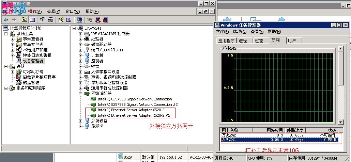This screenshot has height=162, width=351.
Task: Switch to the 用户 tab
Action: 294,40
